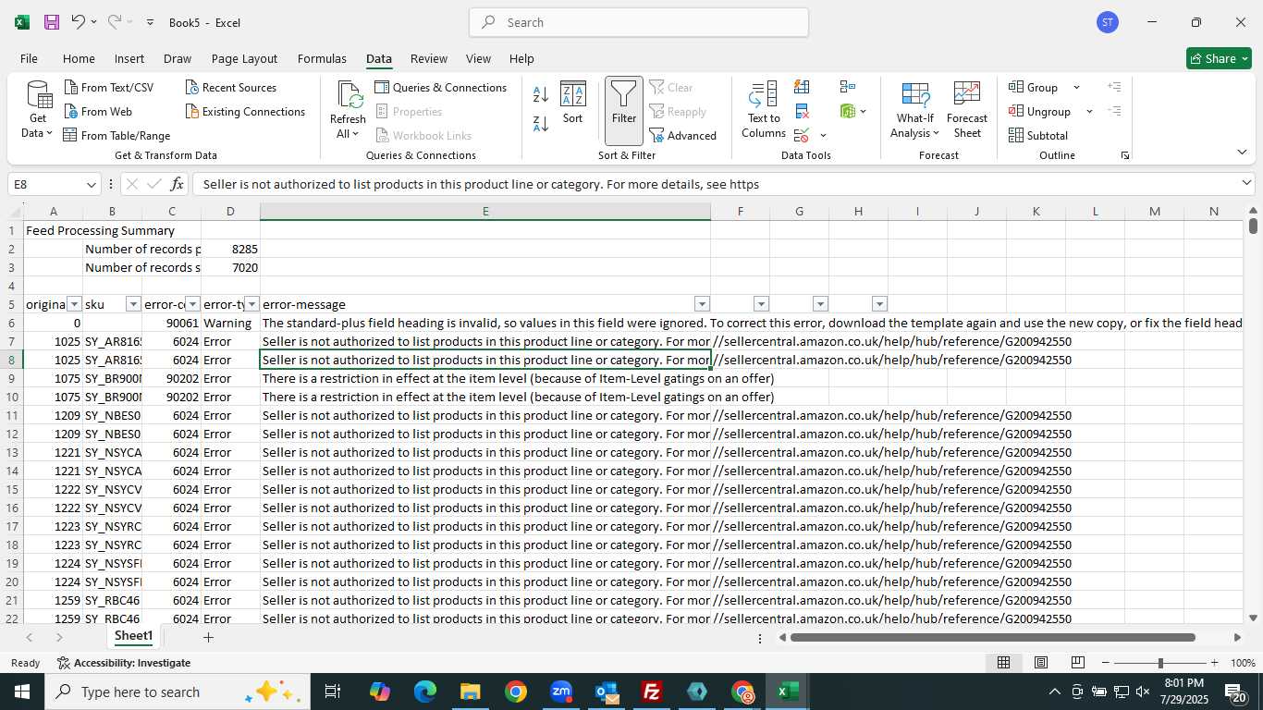1263x710 pixels.
Task: Open filter dropdown for error-message column
Action: [x=702, y=304]
